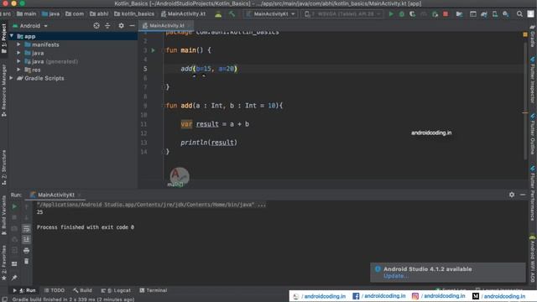Click abhi breadcrumb folder
This screenshot has height=302, width=537.
tap(99, 14)
